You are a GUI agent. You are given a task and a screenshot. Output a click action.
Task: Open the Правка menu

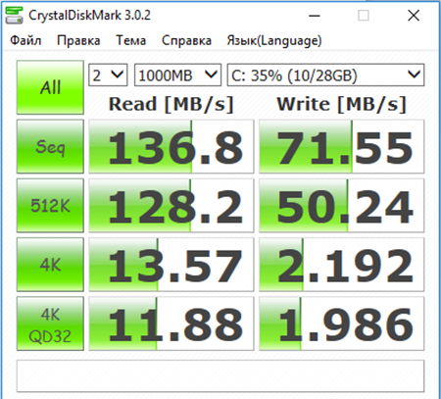pyautogui.click(x=78, y=40)
